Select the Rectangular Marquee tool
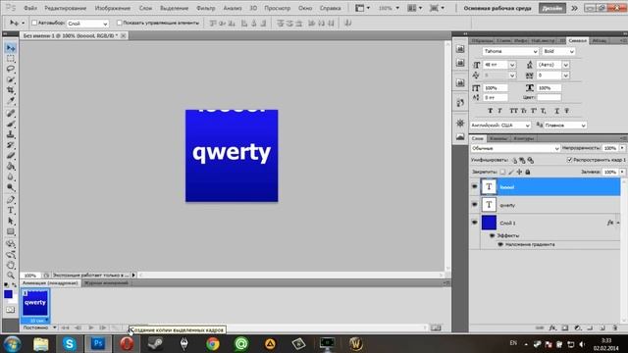The height and width of the screenshot is (353, 628). 11,59
